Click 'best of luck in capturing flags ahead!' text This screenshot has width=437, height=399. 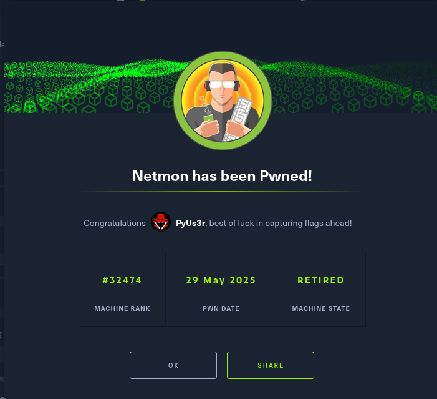pos(281,223)
